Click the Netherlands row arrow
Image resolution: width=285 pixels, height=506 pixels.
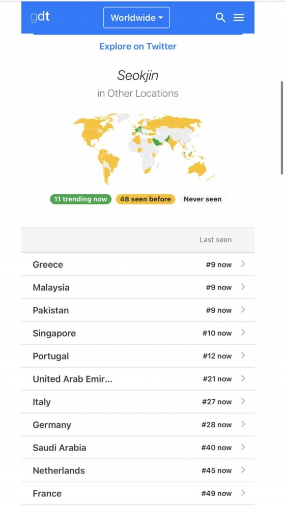pos(243,470)
